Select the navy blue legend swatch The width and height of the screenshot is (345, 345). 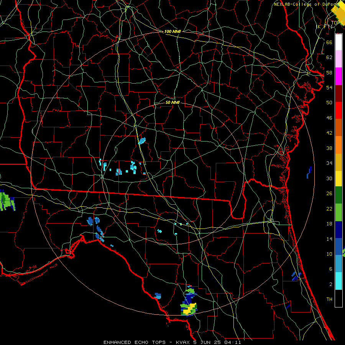tap(338, 230)
